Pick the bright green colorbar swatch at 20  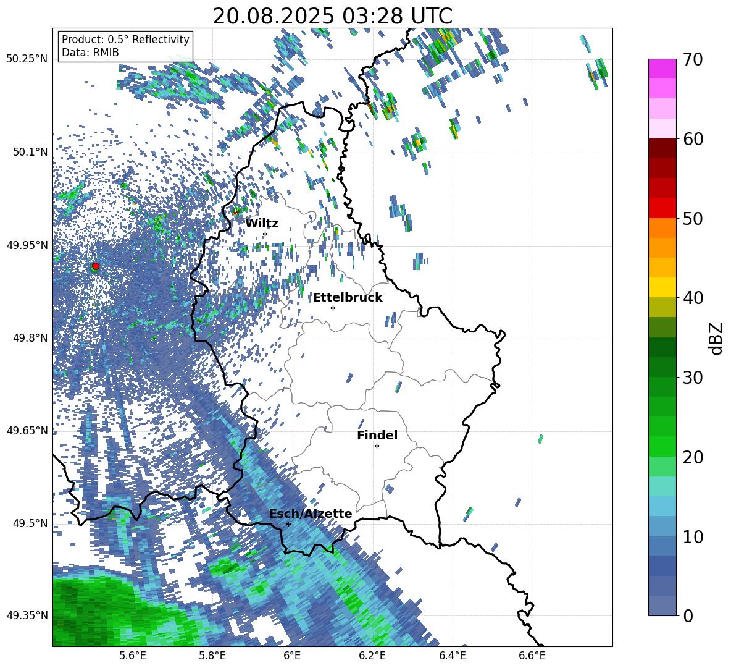coord(662,447)
